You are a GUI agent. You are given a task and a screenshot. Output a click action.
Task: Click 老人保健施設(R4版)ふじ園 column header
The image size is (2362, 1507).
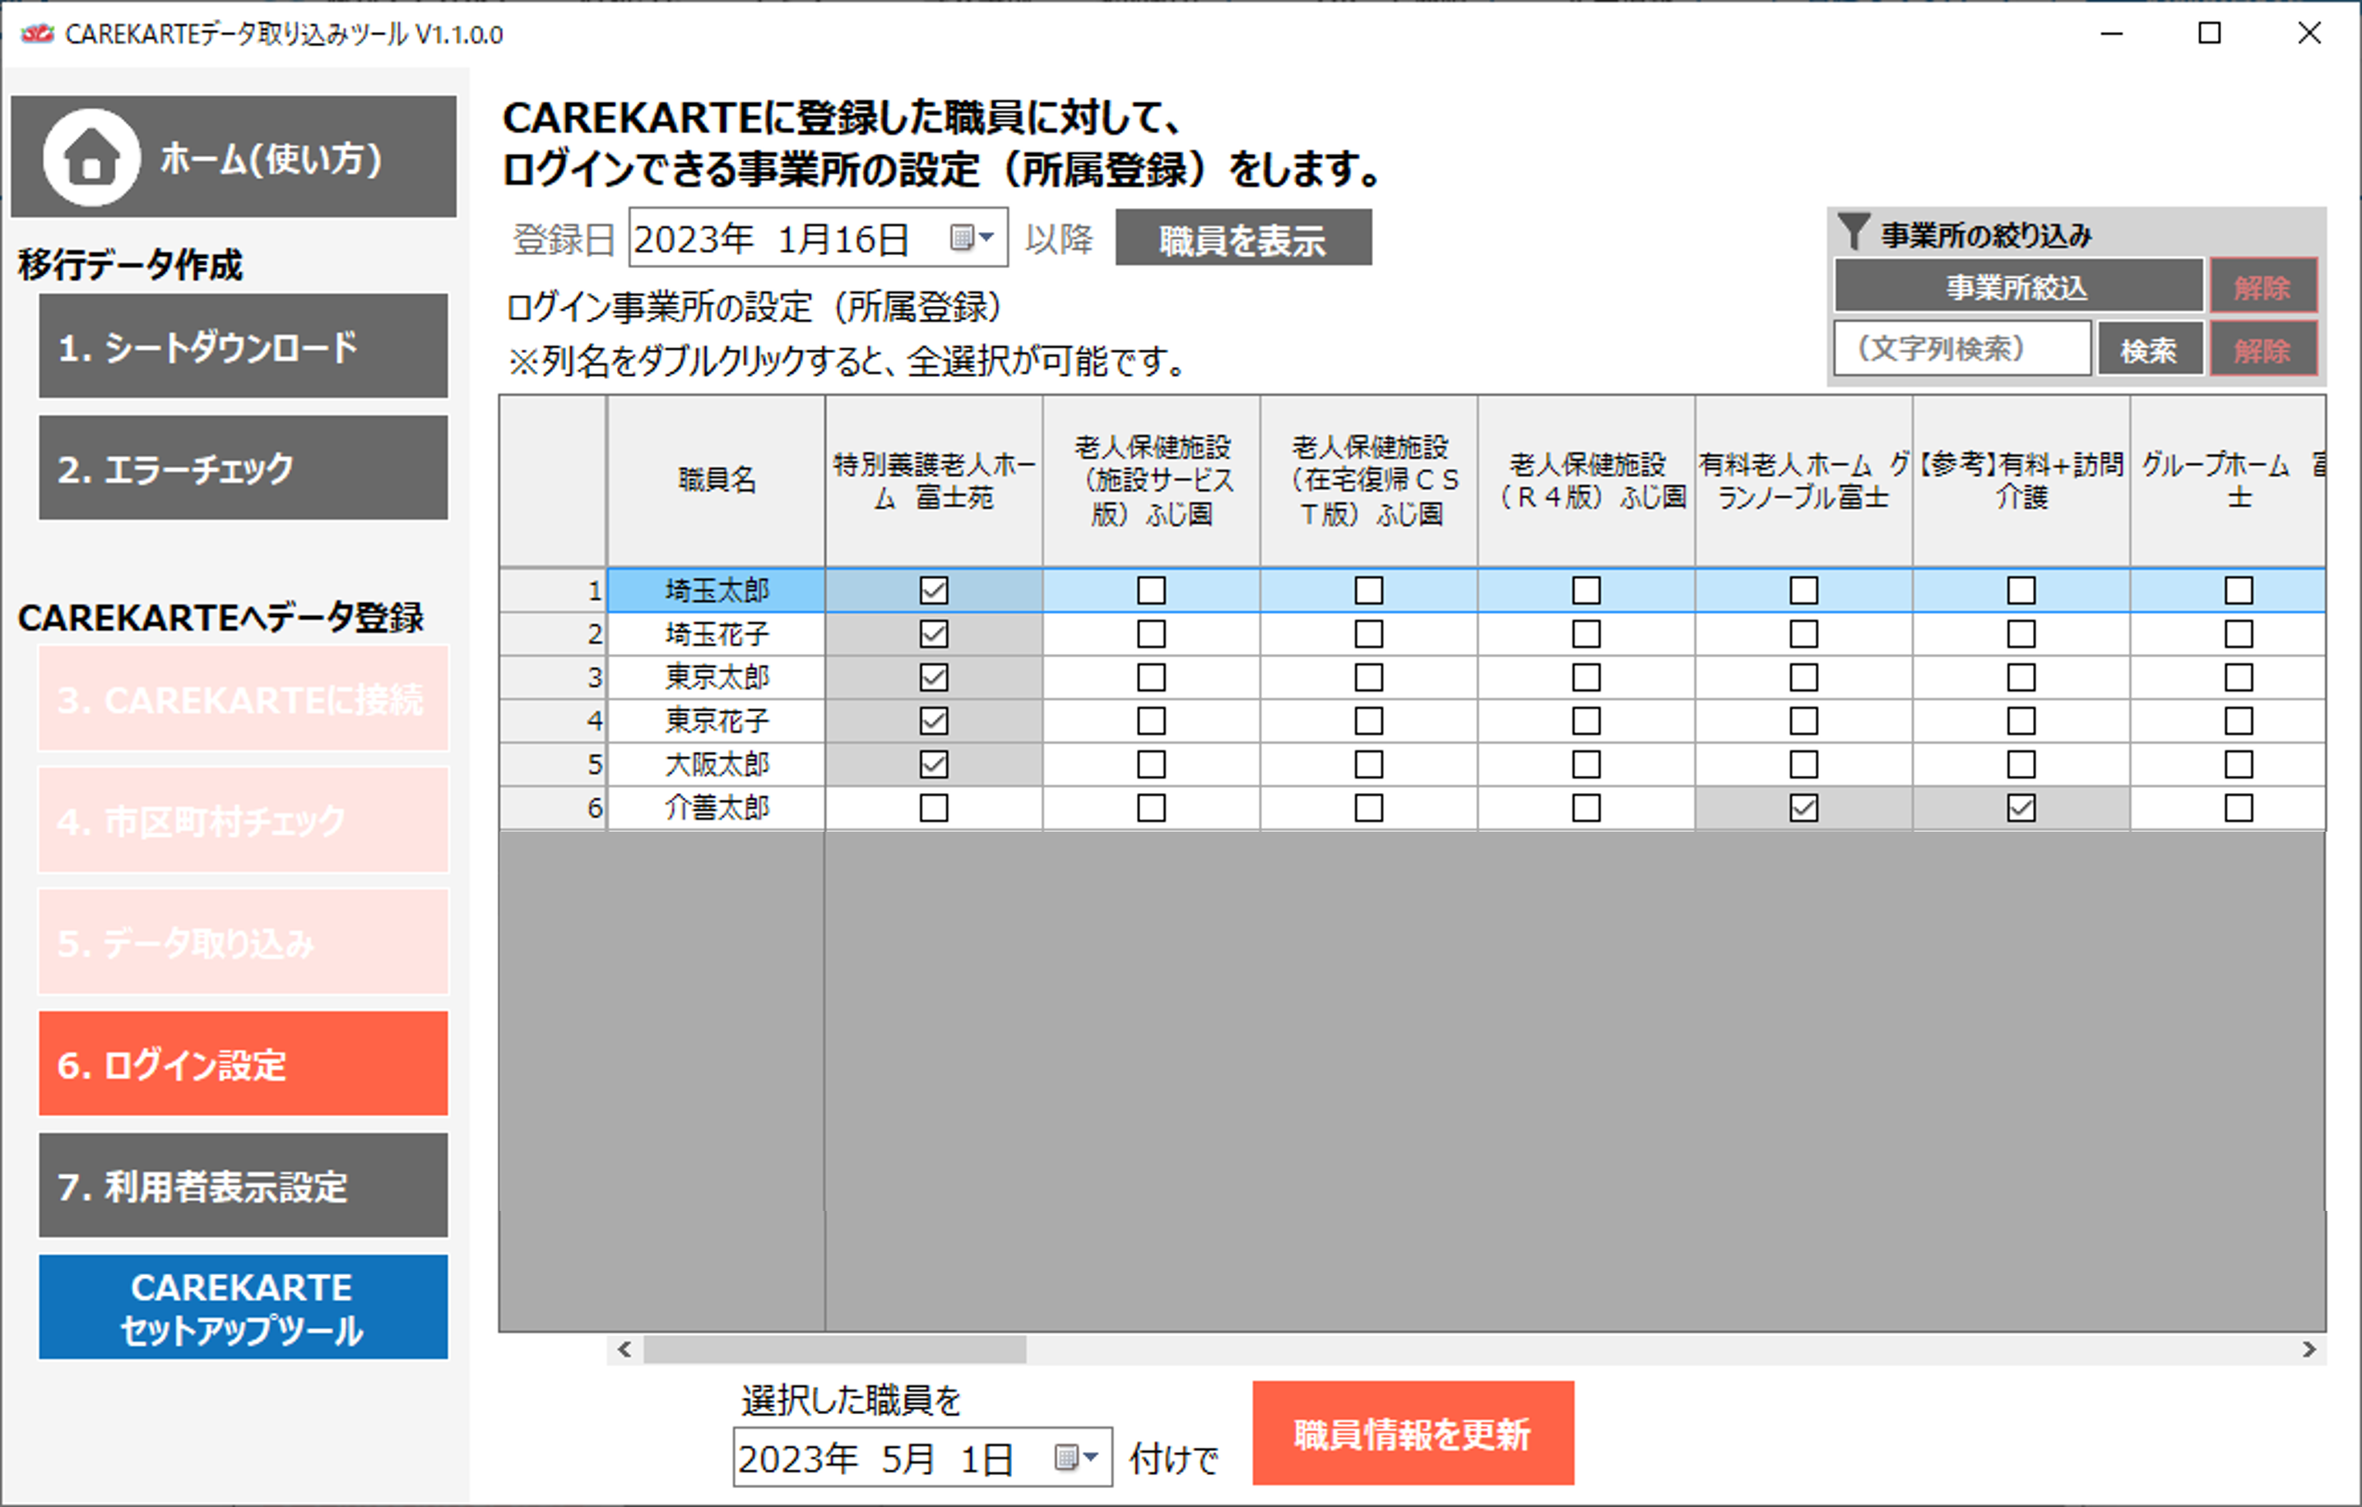(1586, 480)
